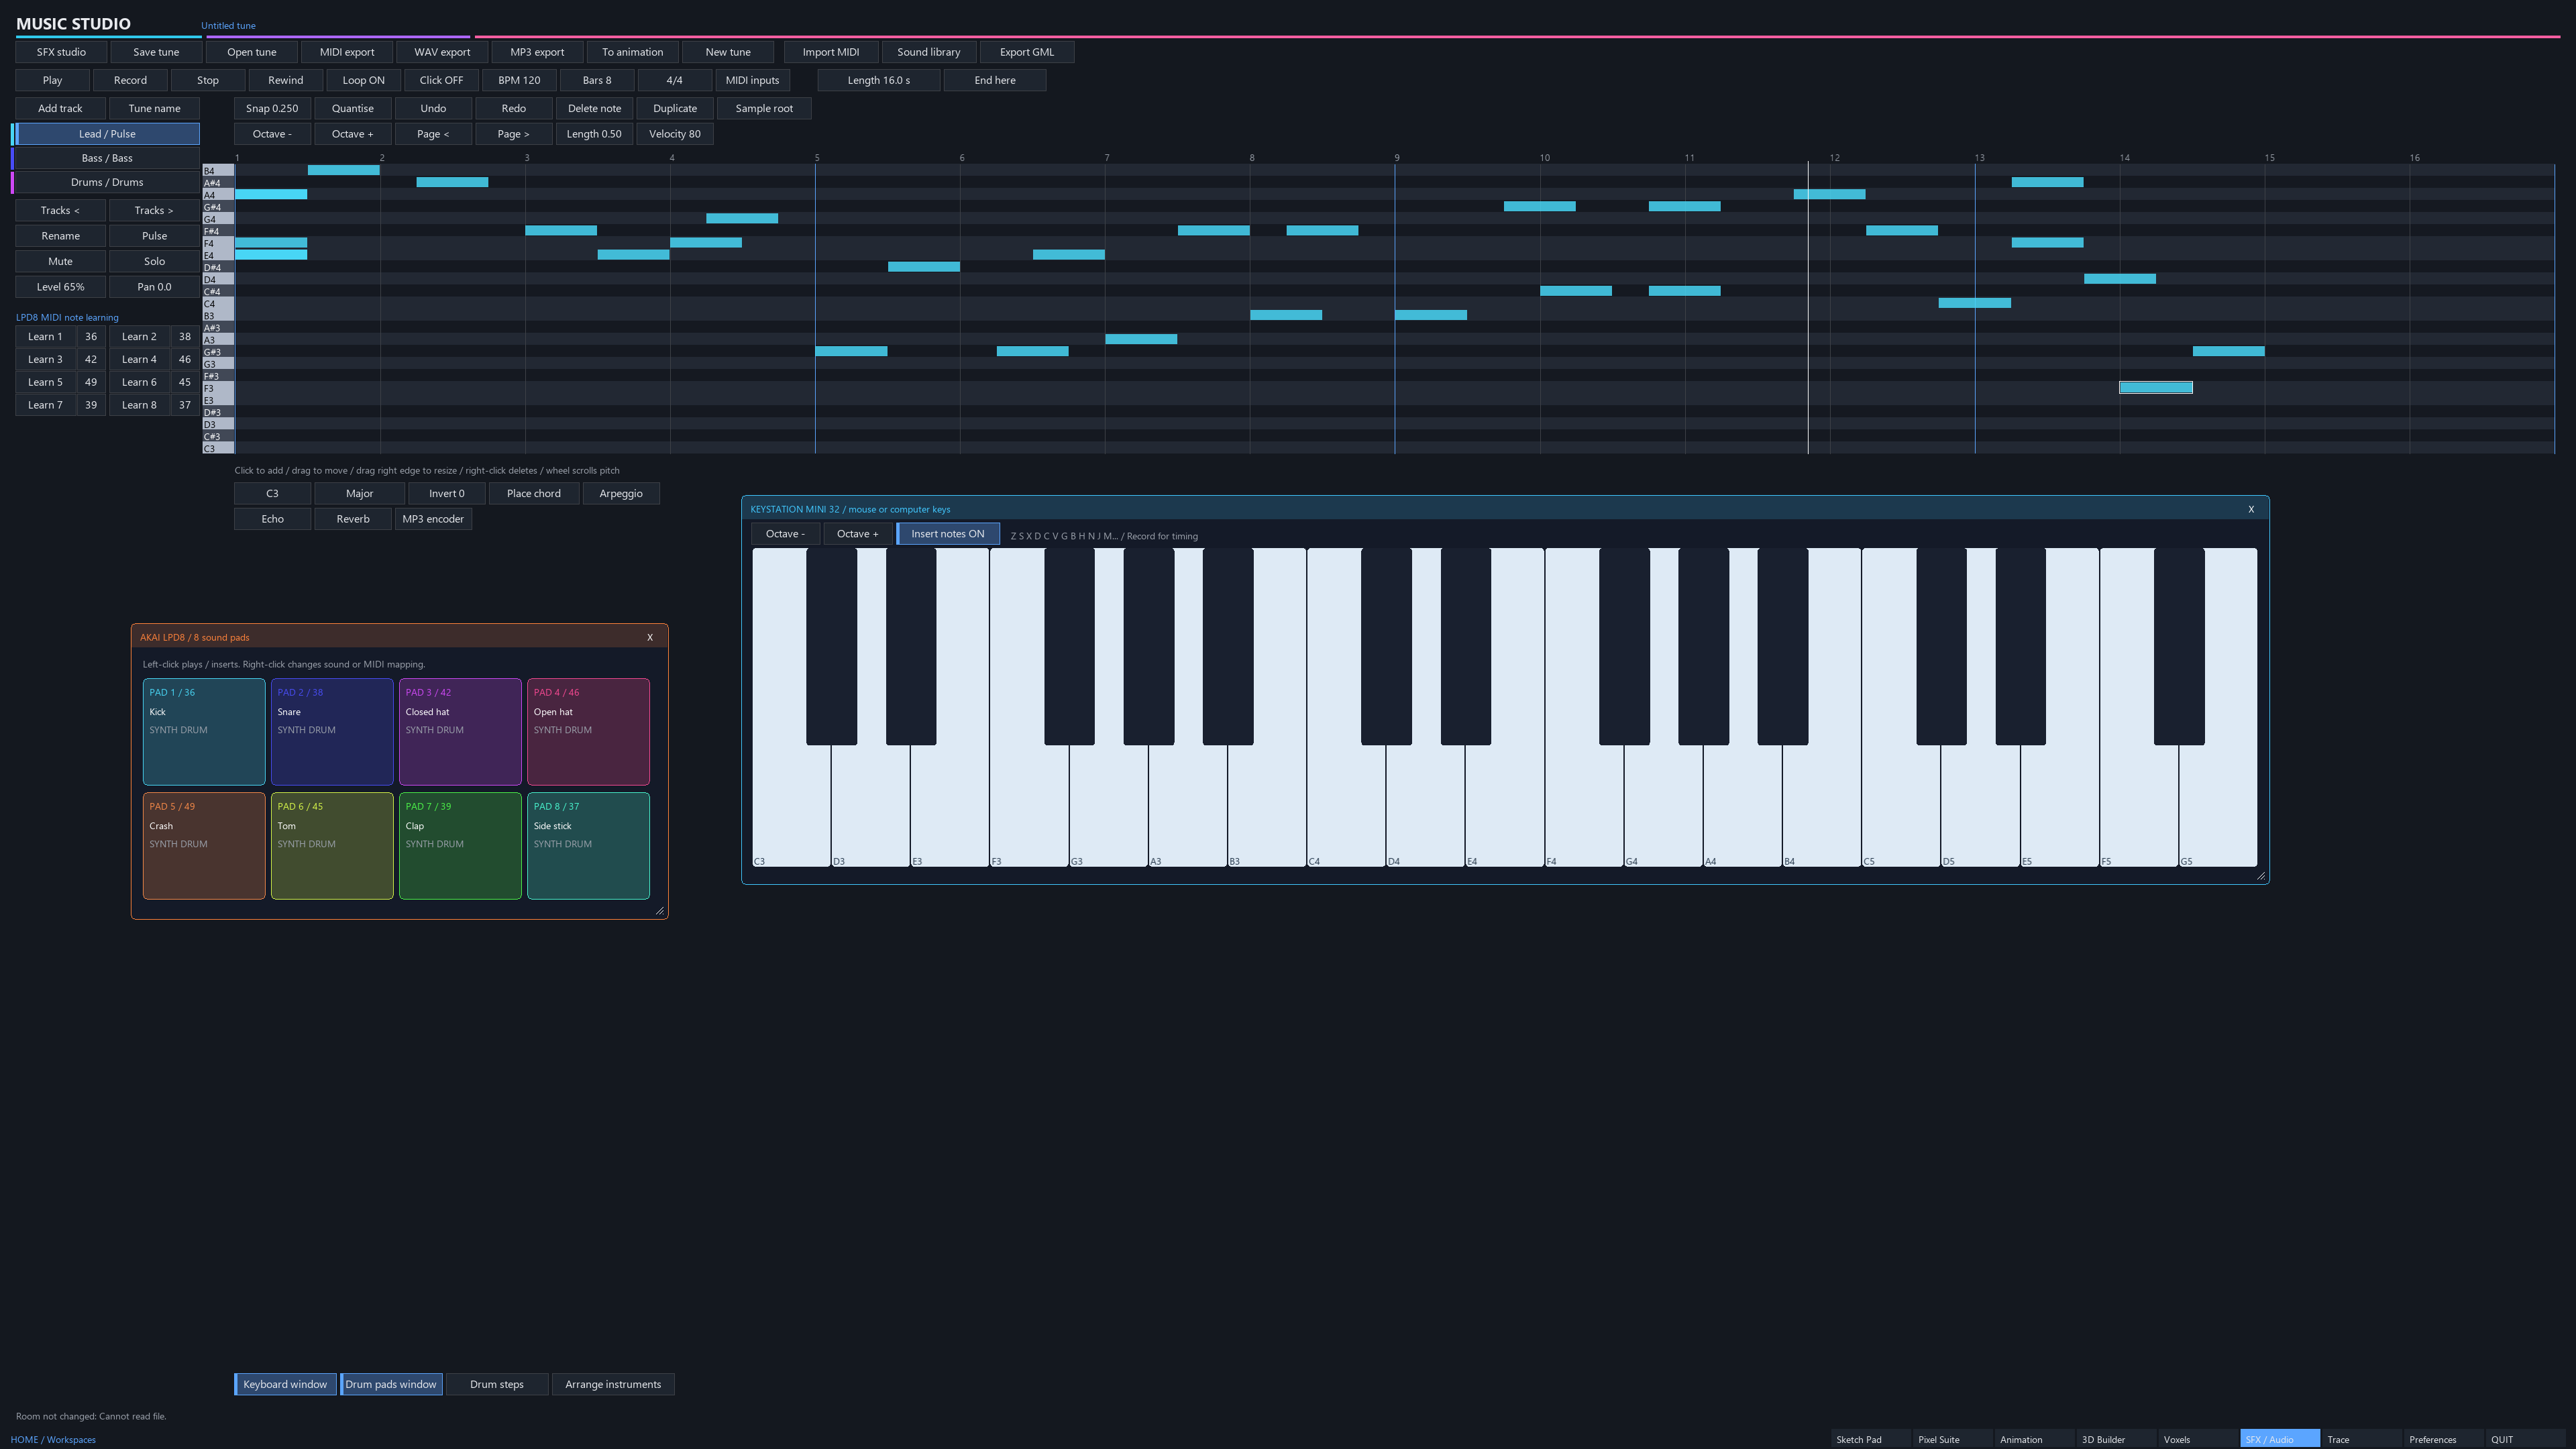This screenshot has width=2576, height=1449.
Task: Select the Drums / Drums track
Action: [x=107, y=182]
